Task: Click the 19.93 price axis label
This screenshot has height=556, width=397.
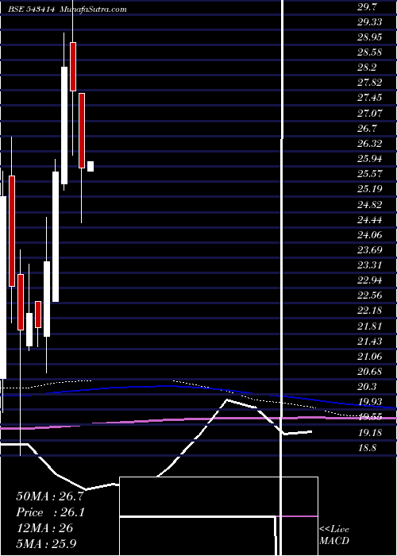Action: [370, 401]
